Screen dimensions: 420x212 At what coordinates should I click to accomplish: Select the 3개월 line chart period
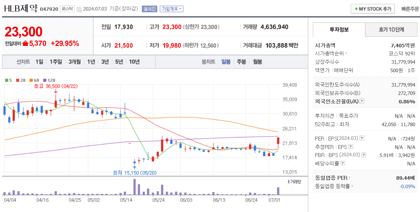pyautogui.click(x=75, y=62)
